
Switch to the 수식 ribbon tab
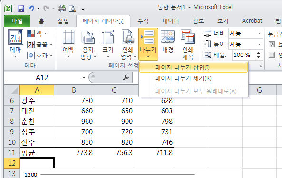click(x=143, y=21)
